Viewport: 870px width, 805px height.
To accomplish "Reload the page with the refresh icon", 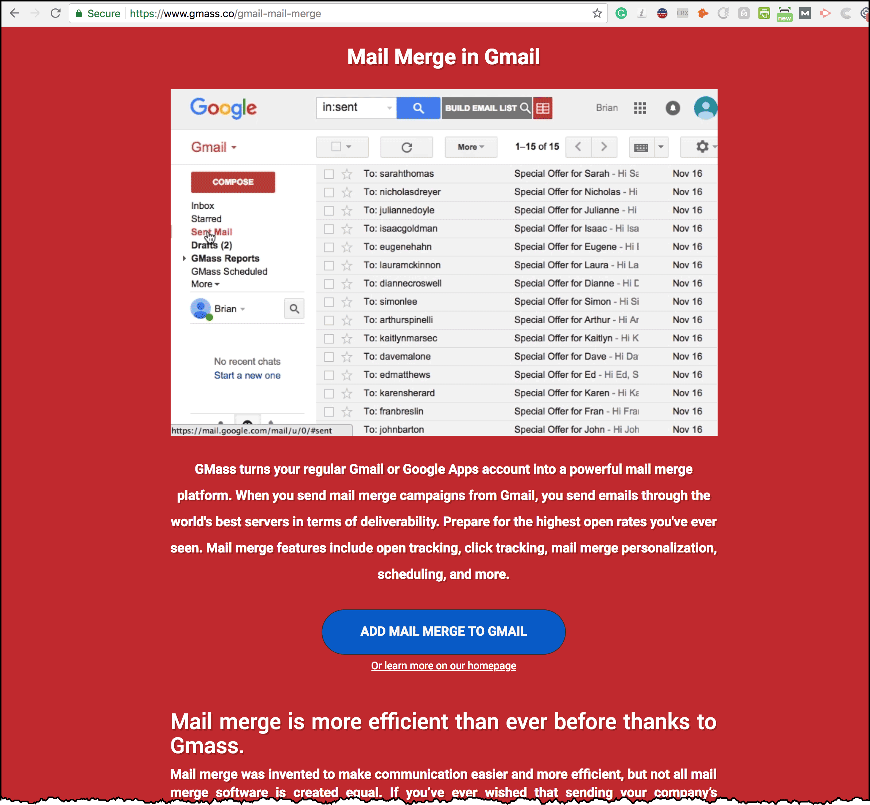I will 56,14.
